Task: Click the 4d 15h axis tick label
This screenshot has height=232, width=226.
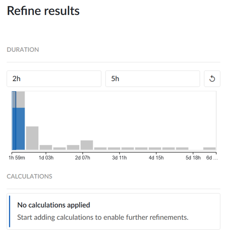Action: 156,158
